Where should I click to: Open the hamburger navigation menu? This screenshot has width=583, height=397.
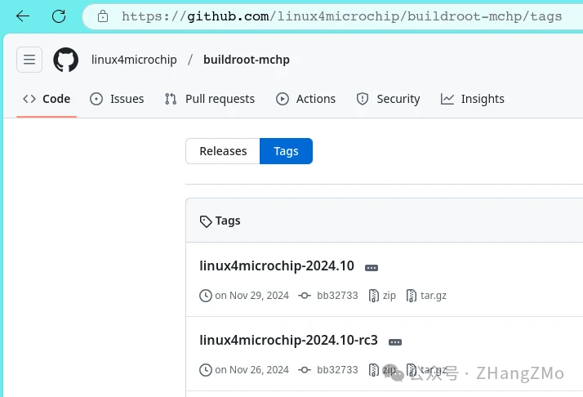click(29, 60)
